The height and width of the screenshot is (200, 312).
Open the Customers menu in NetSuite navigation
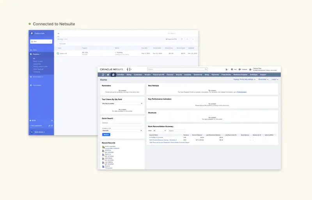click(x=138, y=75)
